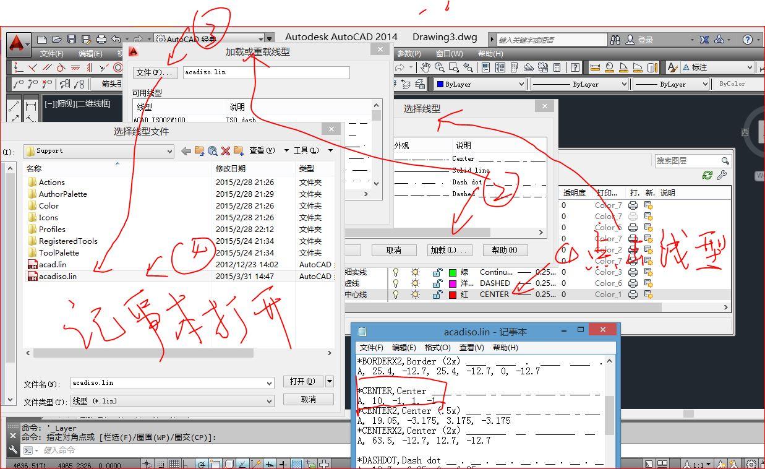
Task: Open Notepad's 查看(V) menu
Action: [472, 348]
